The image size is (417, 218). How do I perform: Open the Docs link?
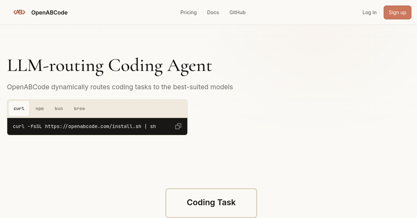(x=213, y=12)
